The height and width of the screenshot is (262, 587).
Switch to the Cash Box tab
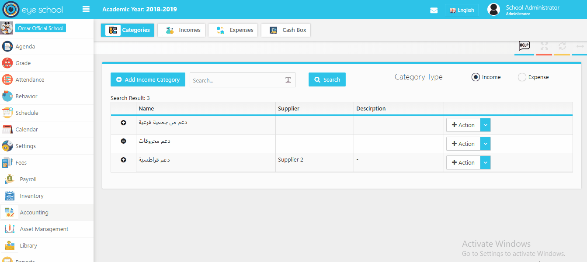coord(286,30)
